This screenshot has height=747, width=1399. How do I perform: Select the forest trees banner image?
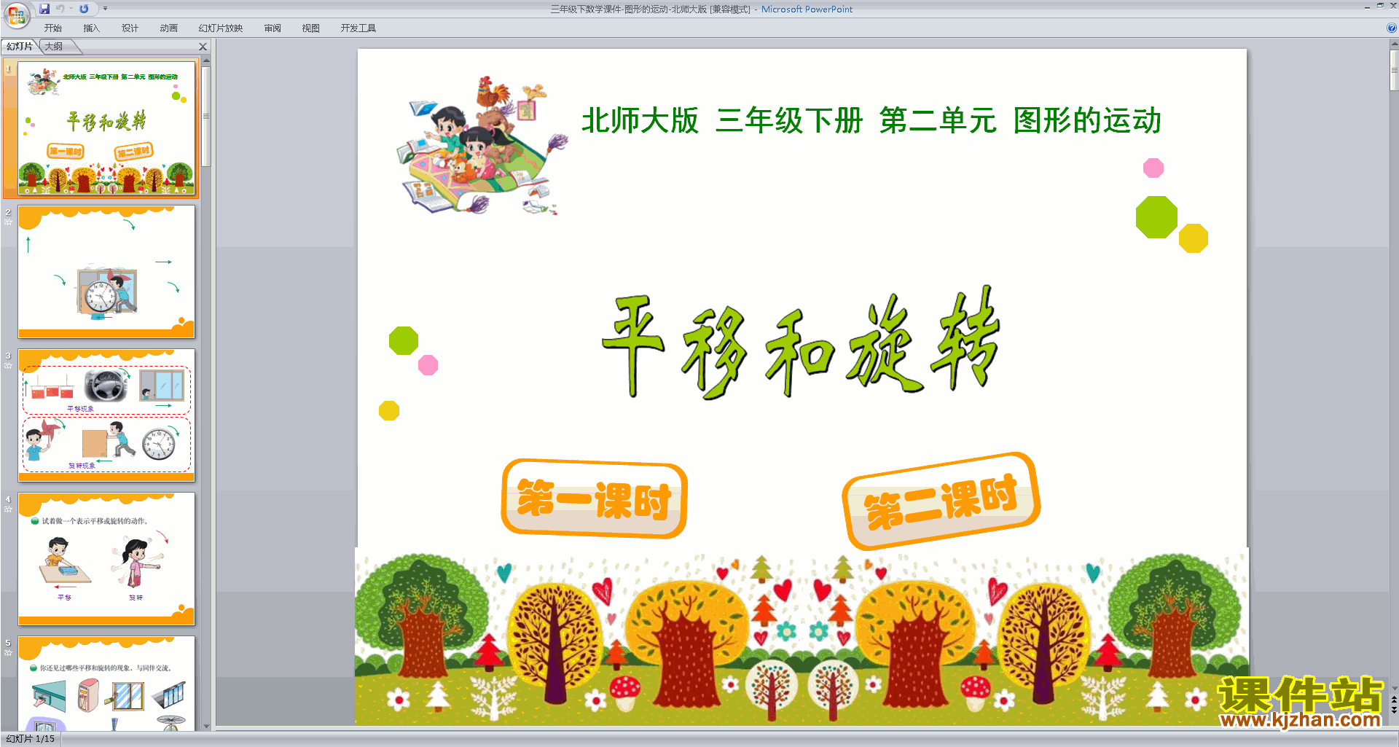click(x=802, y=638)
